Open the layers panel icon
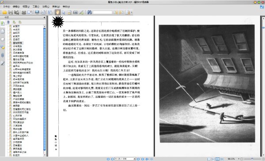Image resolution: width=265 pixels, height=161 pixels. coord(3,39)
